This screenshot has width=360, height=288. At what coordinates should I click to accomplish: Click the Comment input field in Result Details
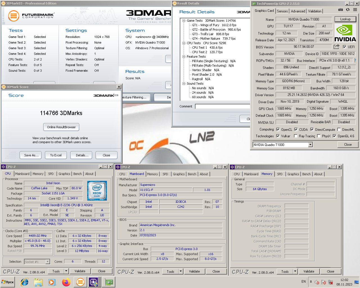222,106
